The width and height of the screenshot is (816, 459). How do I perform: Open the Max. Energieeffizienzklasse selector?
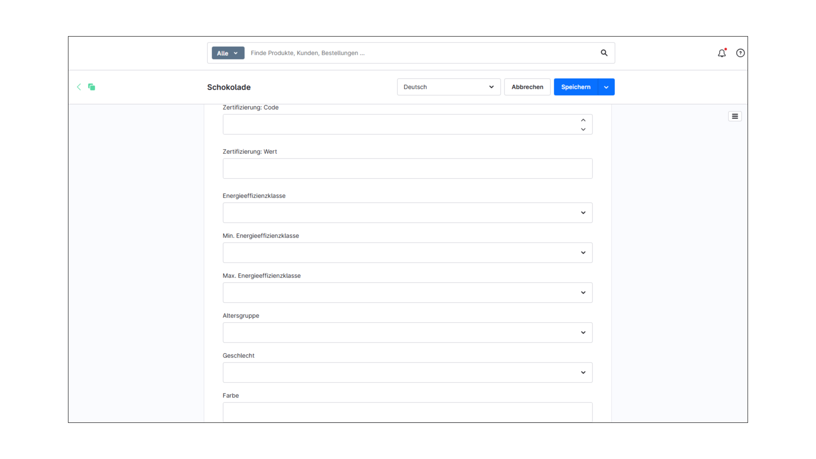click(583, 292)
